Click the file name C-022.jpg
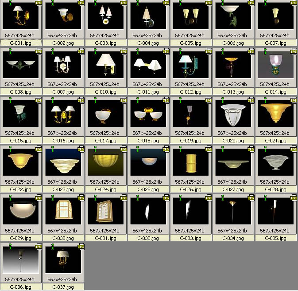Image resolution: width=298 pixels, height=291 pixels. click(20, 189)
